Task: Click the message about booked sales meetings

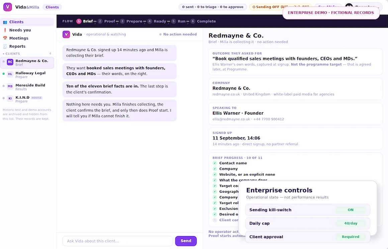Action: click(x=119, y=71)
